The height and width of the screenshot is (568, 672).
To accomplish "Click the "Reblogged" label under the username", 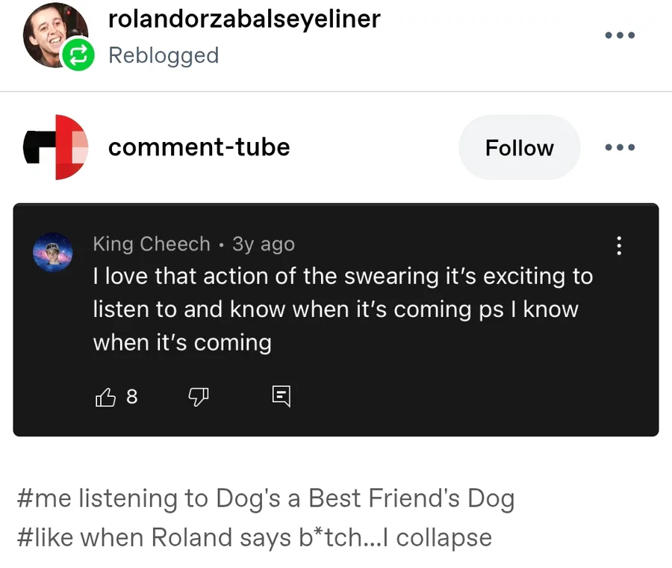I will click(x=164, y=55).
